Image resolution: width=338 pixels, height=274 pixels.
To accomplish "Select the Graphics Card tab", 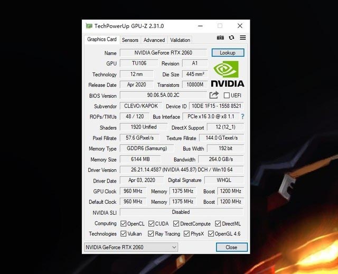I will click(x=102, y=39).
